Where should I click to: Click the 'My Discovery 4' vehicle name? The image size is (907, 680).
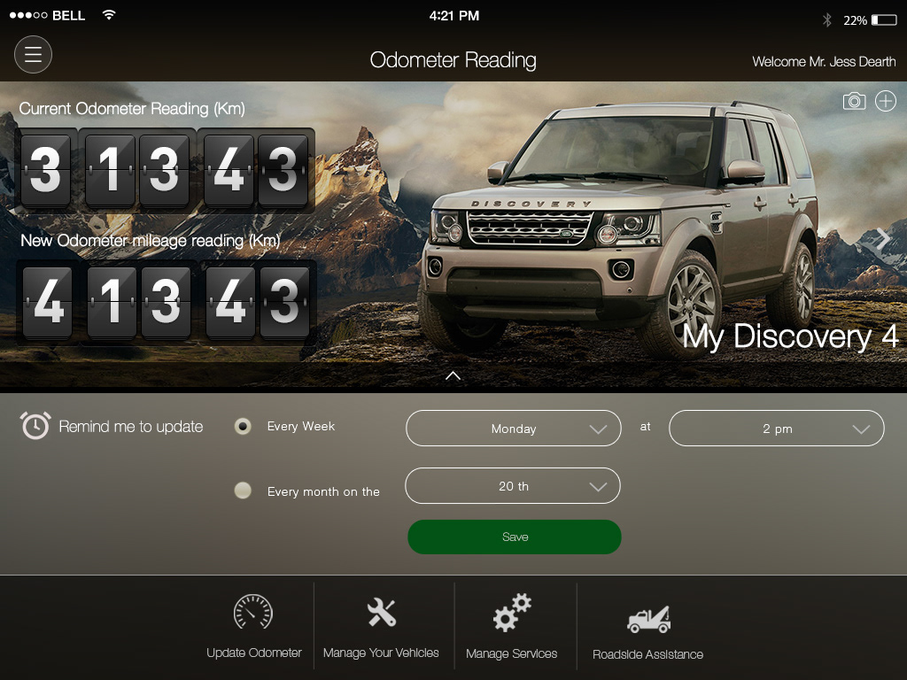click(789, 336)
